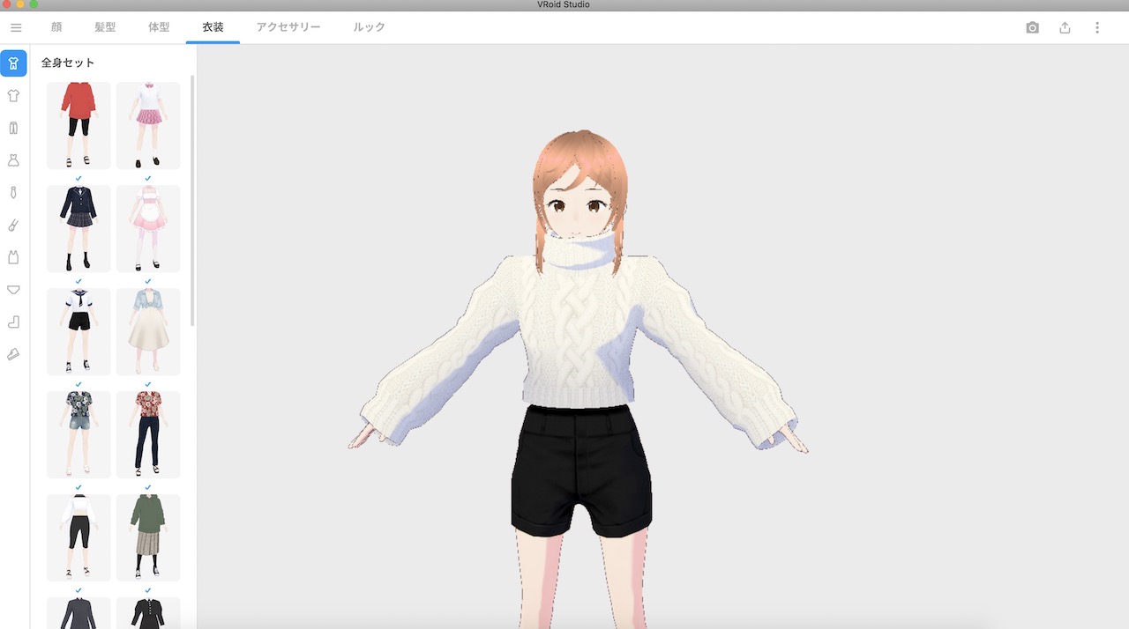
Task: Select the socks category icon
Action: pos(13,322)
